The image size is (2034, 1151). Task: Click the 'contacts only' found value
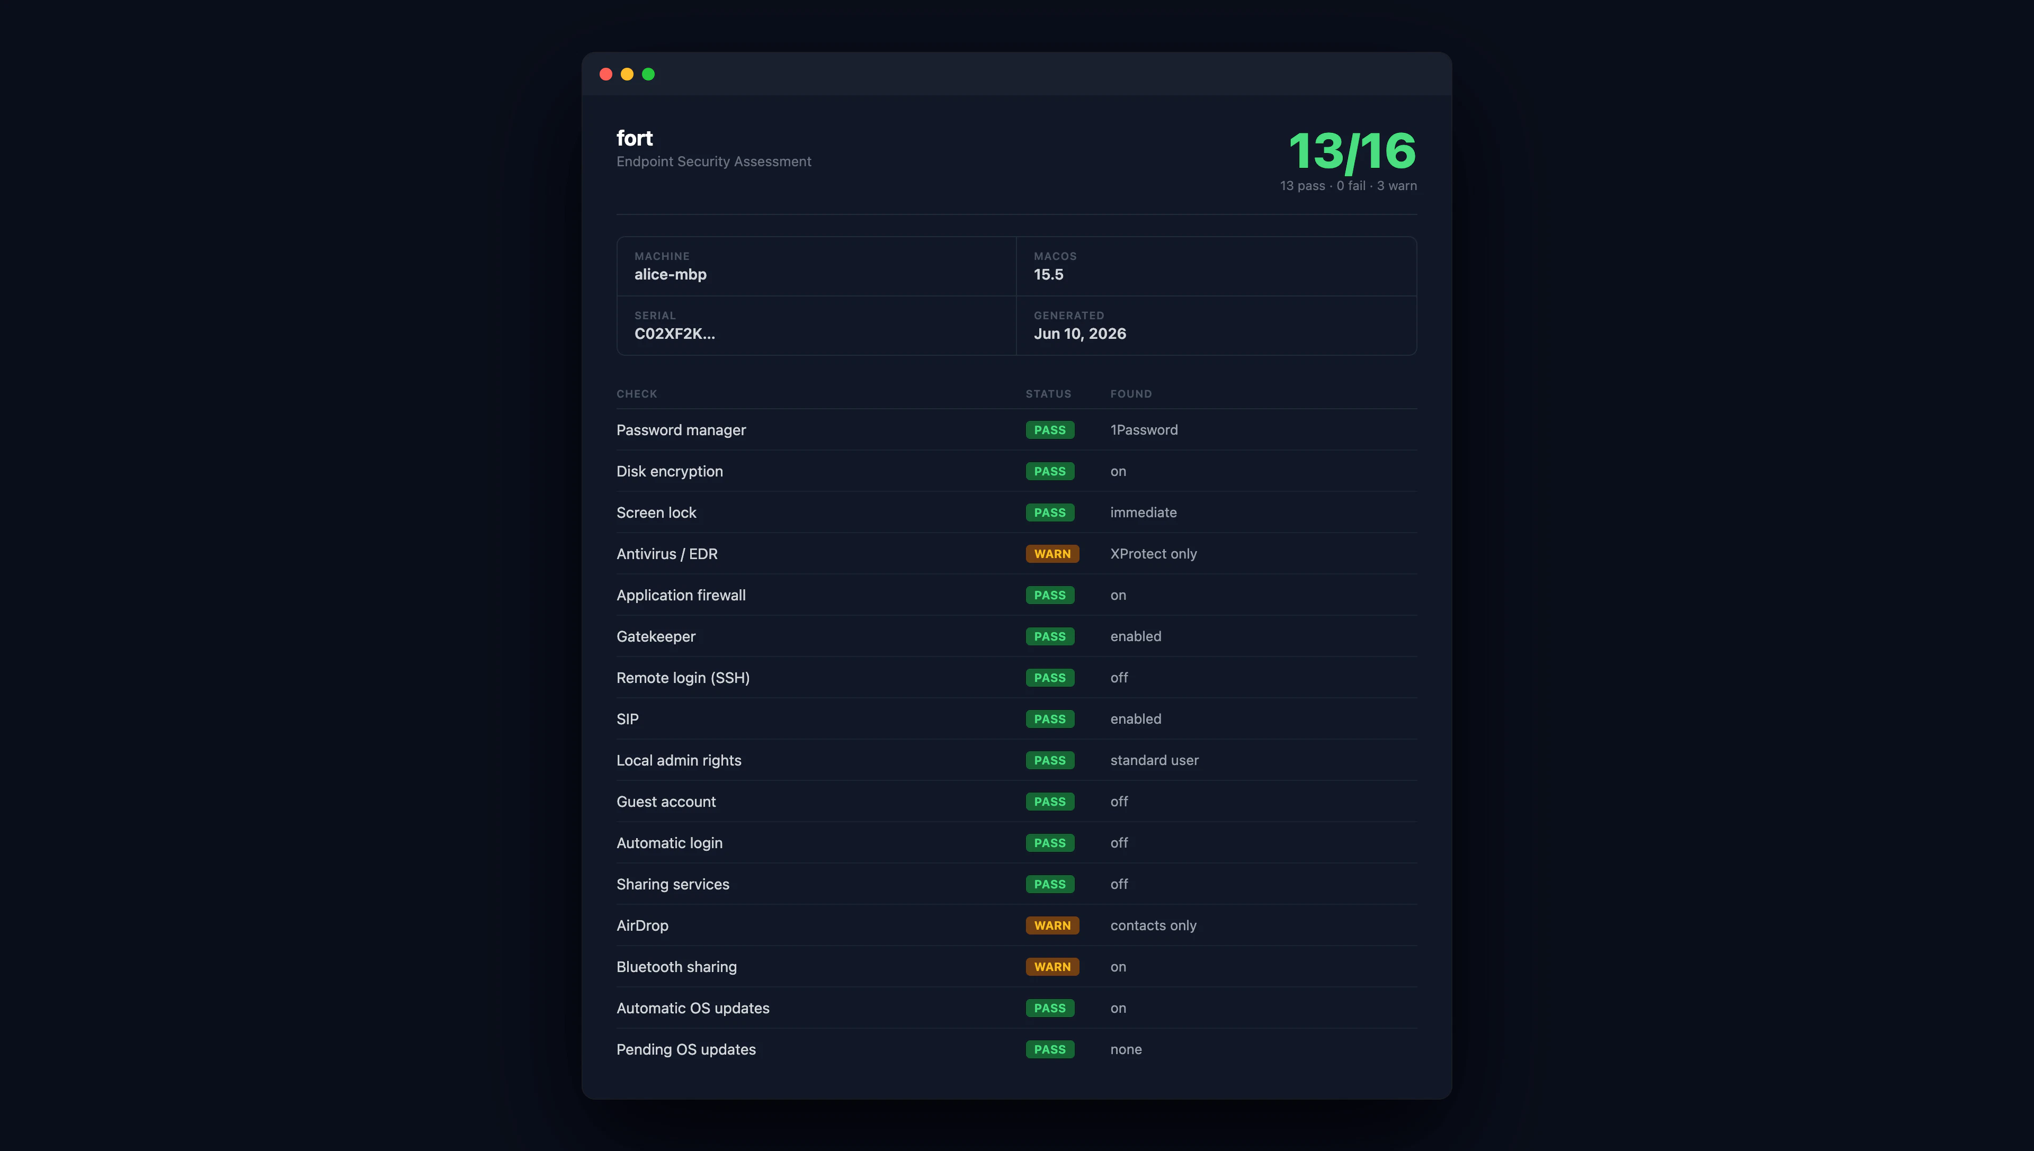1153,925
